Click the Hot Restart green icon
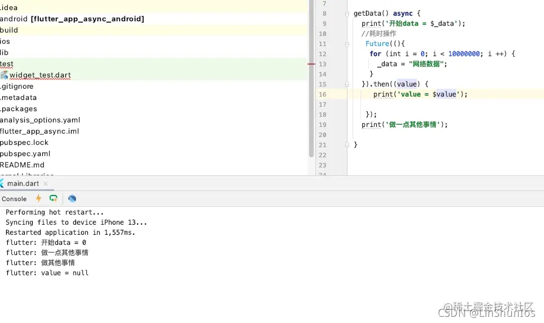 click(53, 198)
